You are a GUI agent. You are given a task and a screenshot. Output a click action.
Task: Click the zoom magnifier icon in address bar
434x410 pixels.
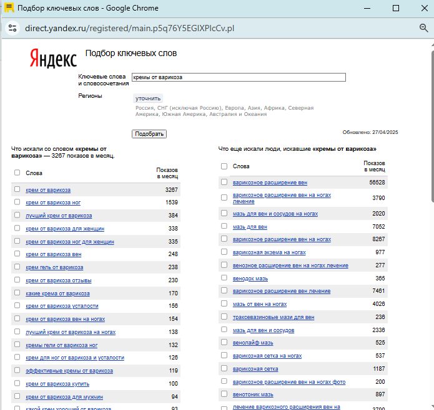(x=423, y=28)
